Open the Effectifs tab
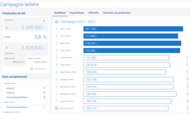Screen dimensions: 190x114 coord(94,13)
